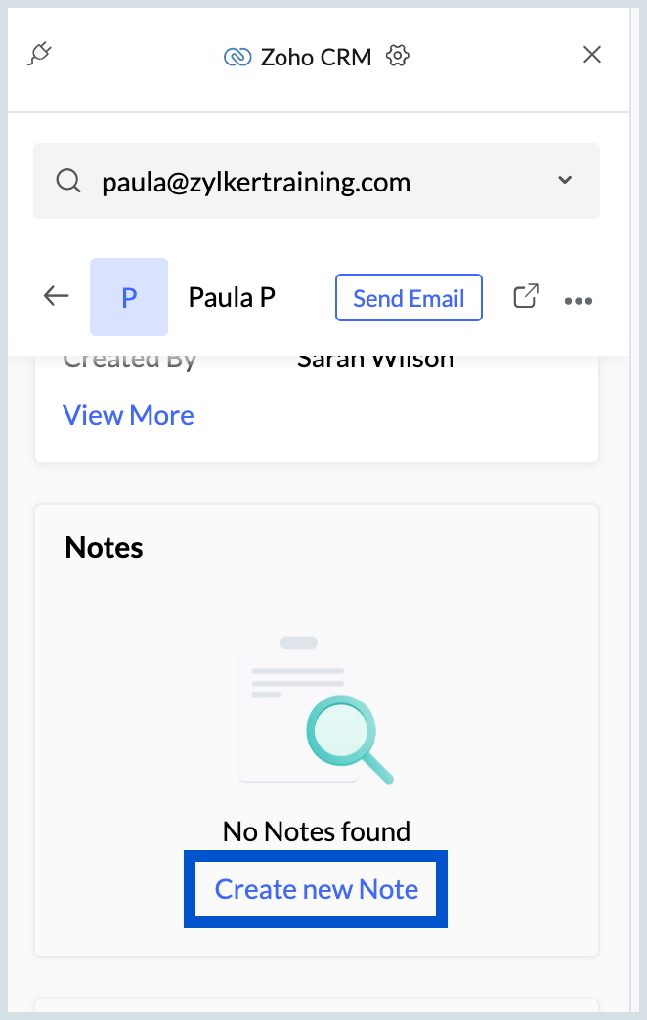Click the Paula P avatar thumbnail

[129, 297]
